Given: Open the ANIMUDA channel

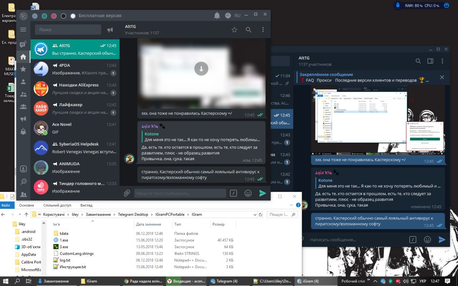Looking at the screenshot, I should tap(75, 167).
